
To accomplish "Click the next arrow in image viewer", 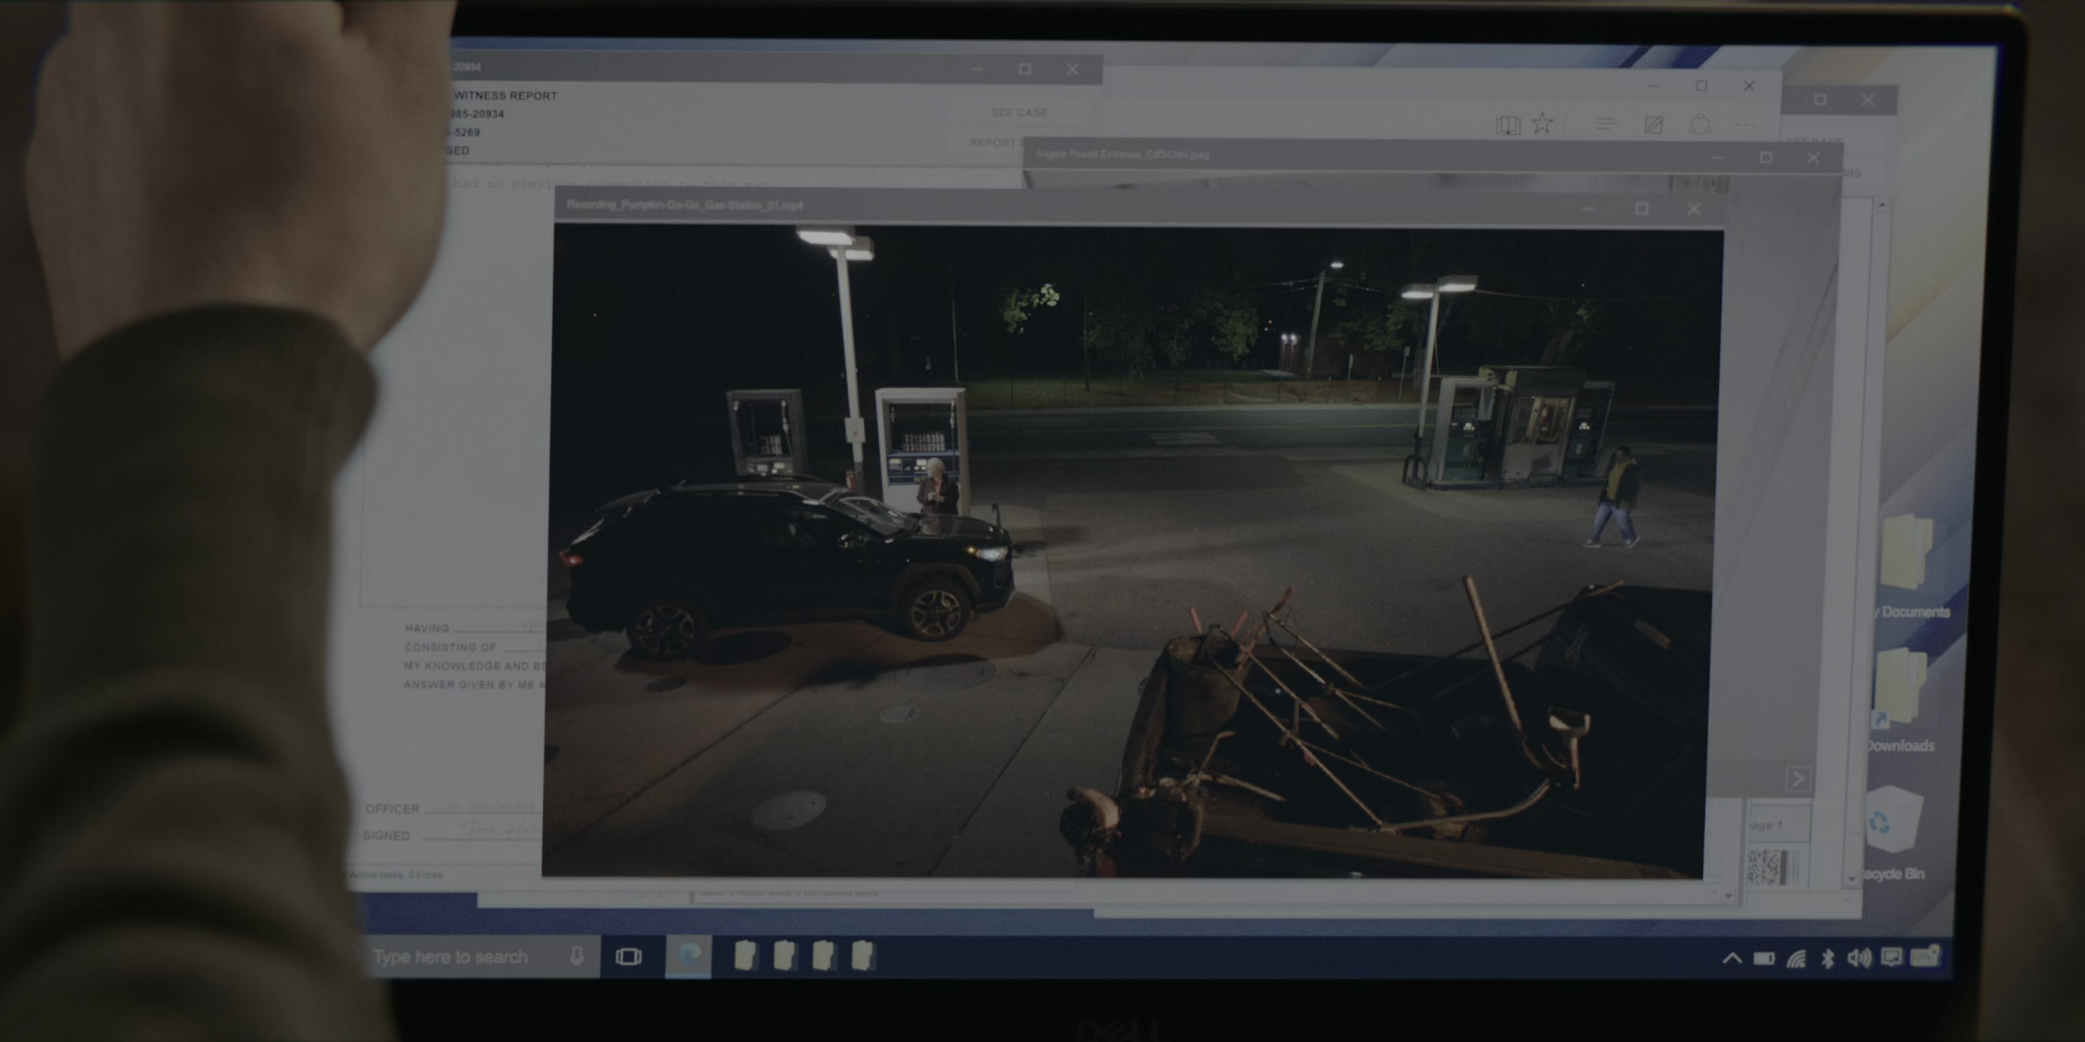I will (x=1798, y=779).
